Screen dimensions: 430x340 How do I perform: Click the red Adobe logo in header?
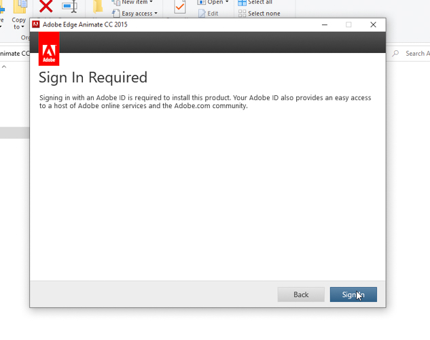point(49,50)
